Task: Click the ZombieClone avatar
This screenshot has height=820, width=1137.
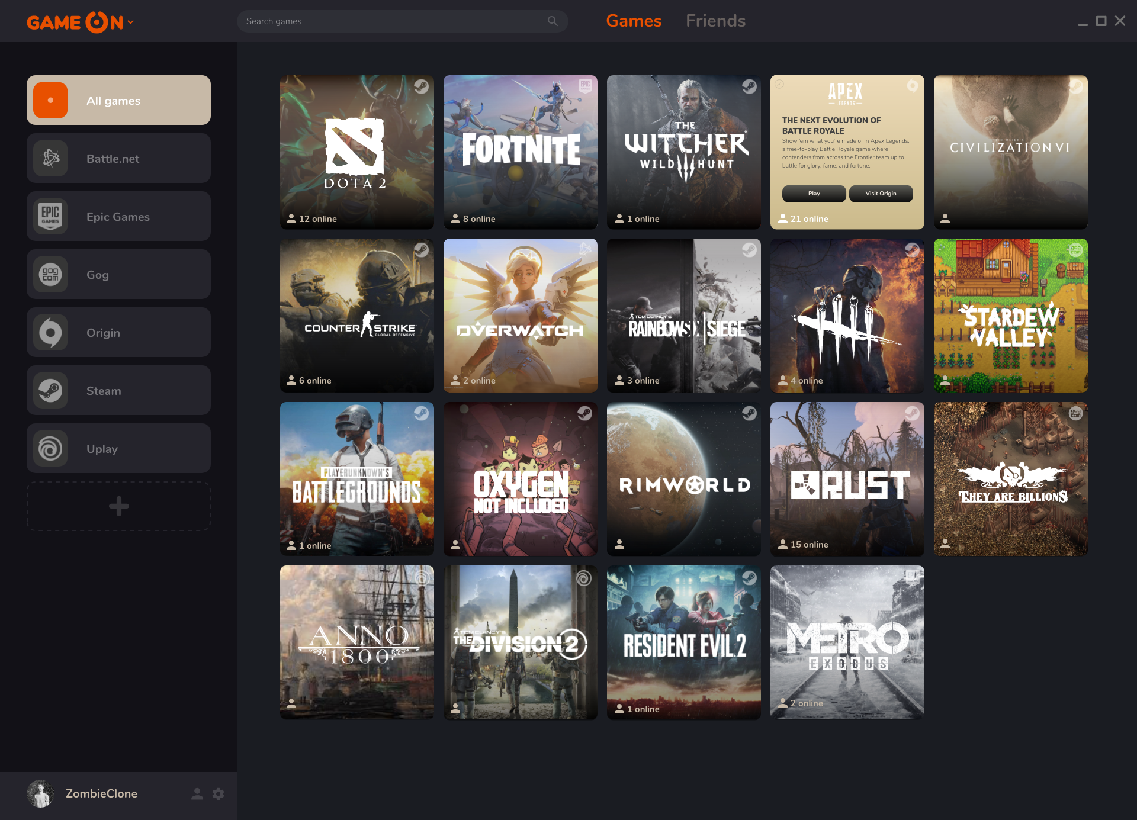Action: (40, 793)
